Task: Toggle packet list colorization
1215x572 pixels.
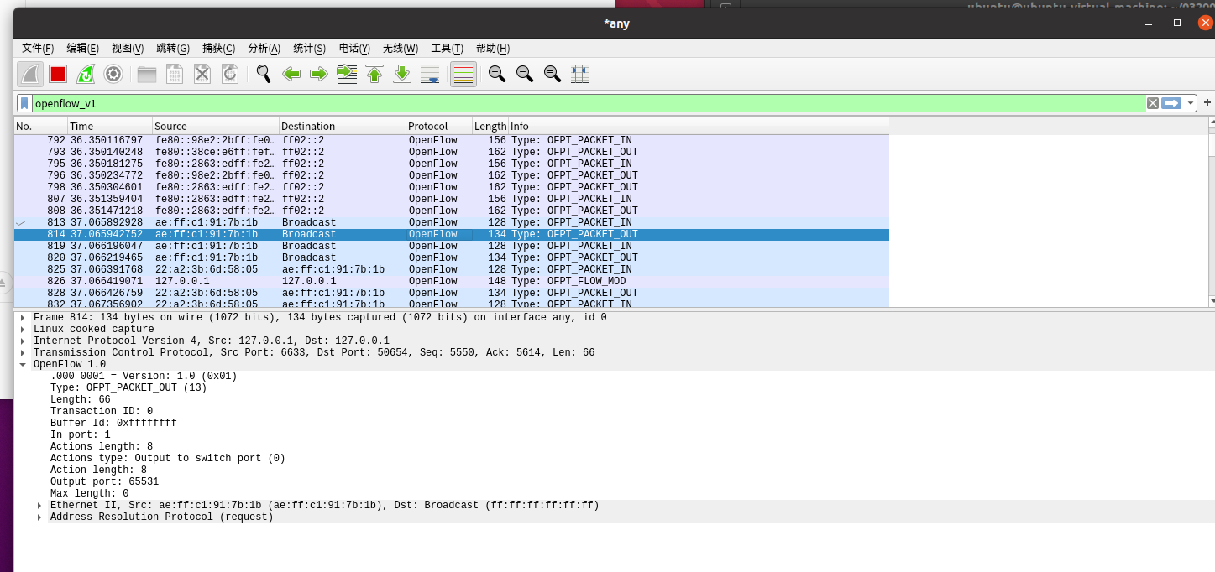Action: (463, 74)
